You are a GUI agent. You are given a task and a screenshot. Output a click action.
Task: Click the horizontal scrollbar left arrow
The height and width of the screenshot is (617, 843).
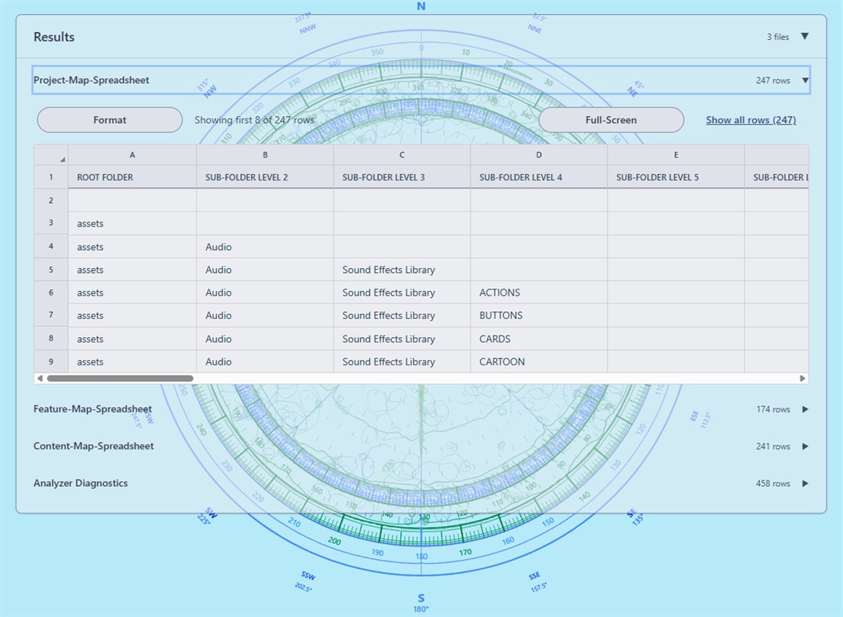tap(39, 379)
